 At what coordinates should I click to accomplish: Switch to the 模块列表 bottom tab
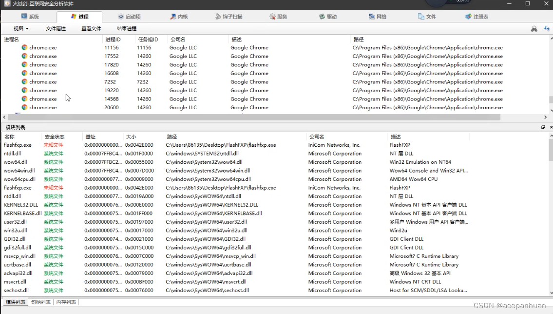(x=16, y=302)
